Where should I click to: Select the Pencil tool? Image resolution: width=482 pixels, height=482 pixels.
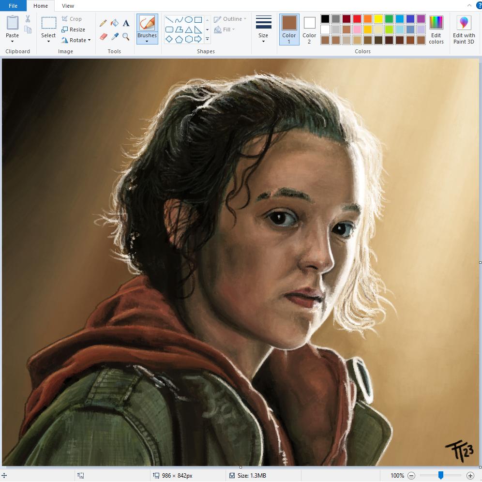pyautogui.click(x=103, y=23)
